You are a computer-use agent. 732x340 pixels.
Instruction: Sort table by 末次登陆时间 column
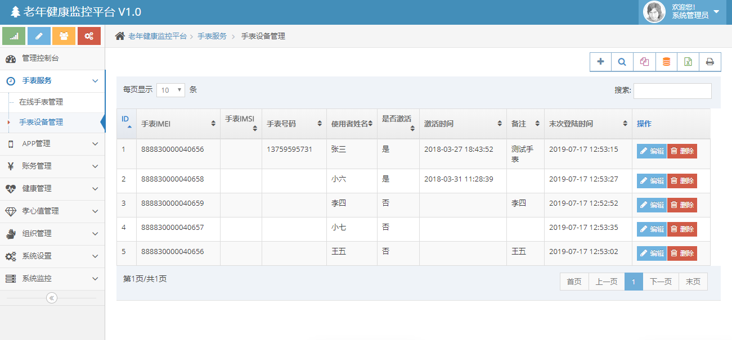click(x=588, y=124)
